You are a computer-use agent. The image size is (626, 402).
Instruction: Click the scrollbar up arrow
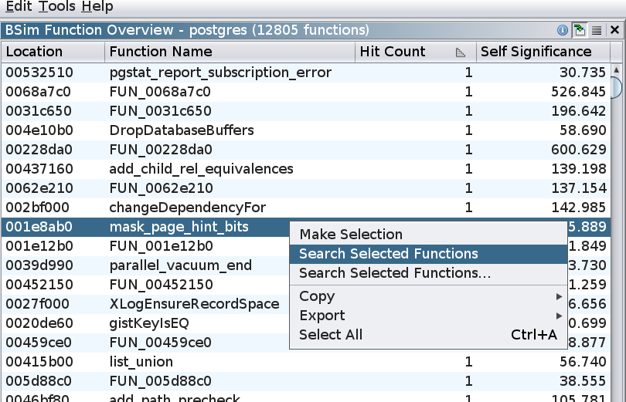click(617, 71)
